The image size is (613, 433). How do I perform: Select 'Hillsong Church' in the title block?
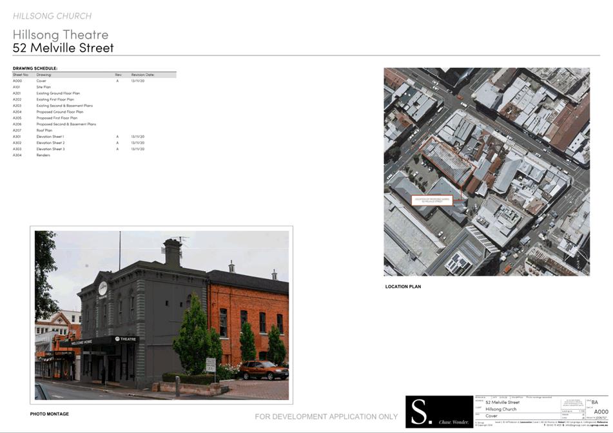click(x=501, y=409)
